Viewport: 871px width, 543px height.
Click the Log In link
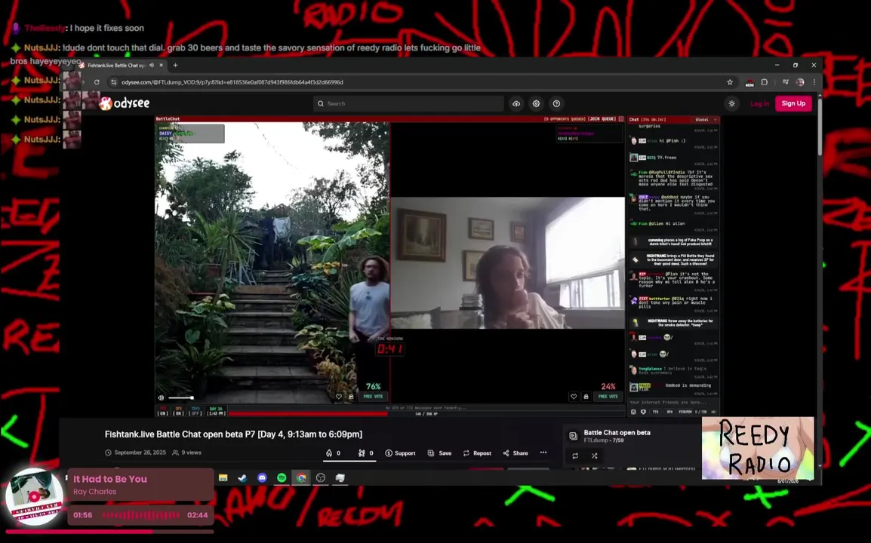[759, 103]
